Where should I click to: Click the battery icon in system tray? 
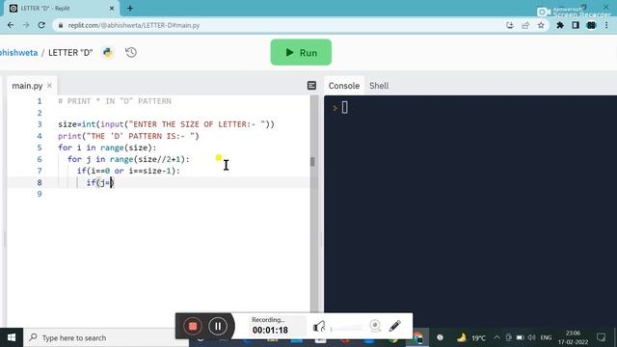[x=520, y=337]
